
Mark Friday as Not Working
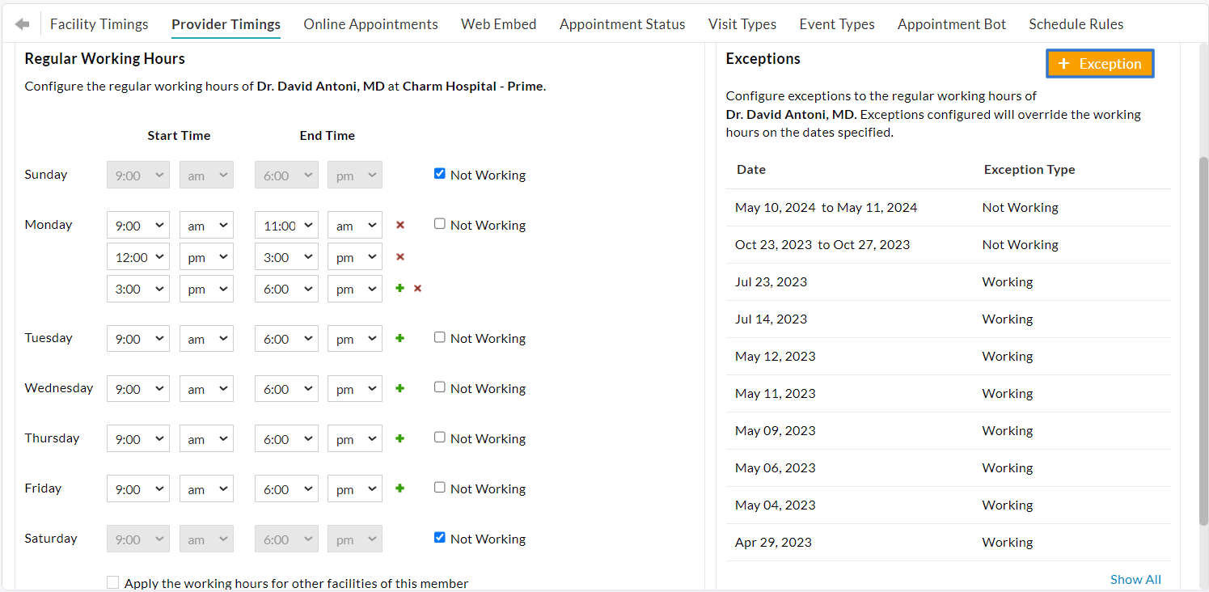tap(439, 488)
